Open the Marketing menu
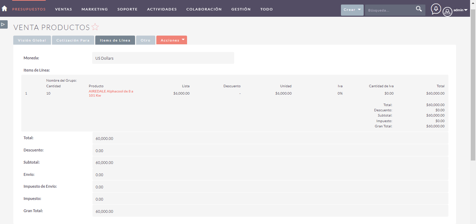The width and height of the screenshot is (476, 224). coord(95,9)
